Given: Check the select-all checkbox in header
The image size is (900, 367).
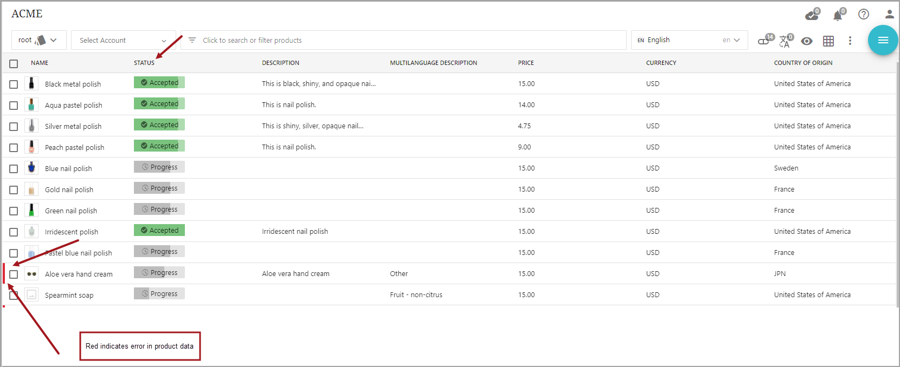Looking at the screenshot, I should coord(14,64).
